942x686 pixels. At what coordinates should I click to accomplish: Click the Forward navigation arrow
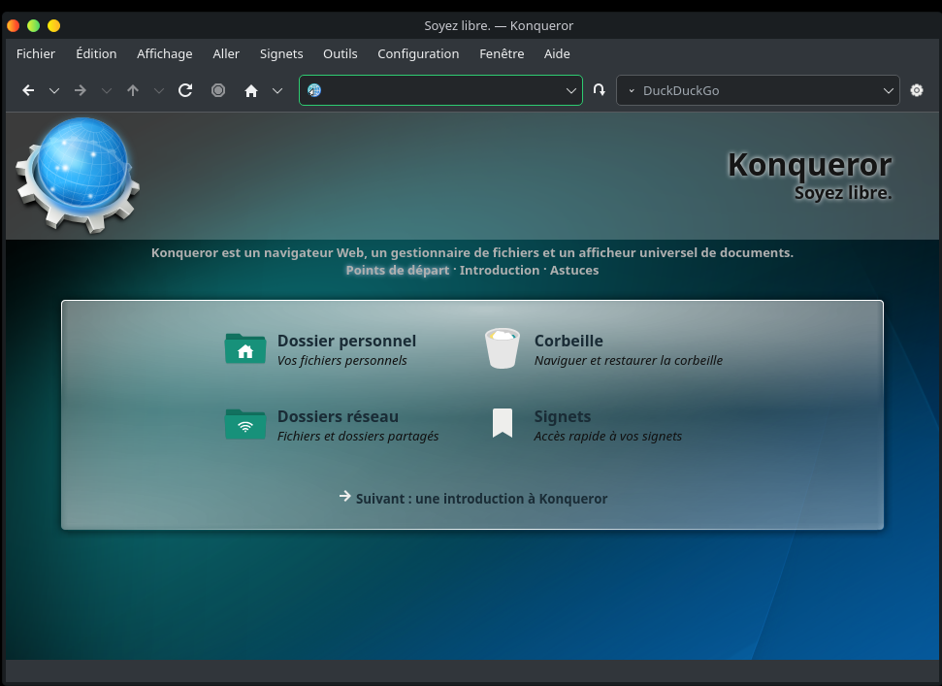click(81, 90)
